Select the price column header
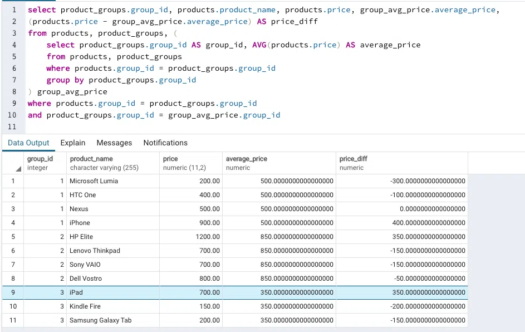 [x=191, y=163]
